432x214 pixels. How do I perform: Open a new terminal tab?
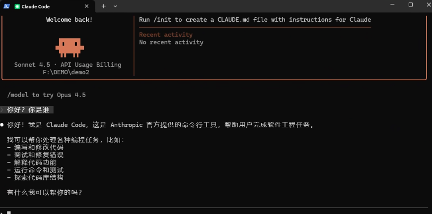pyautogui.click(x=103, y=6)
